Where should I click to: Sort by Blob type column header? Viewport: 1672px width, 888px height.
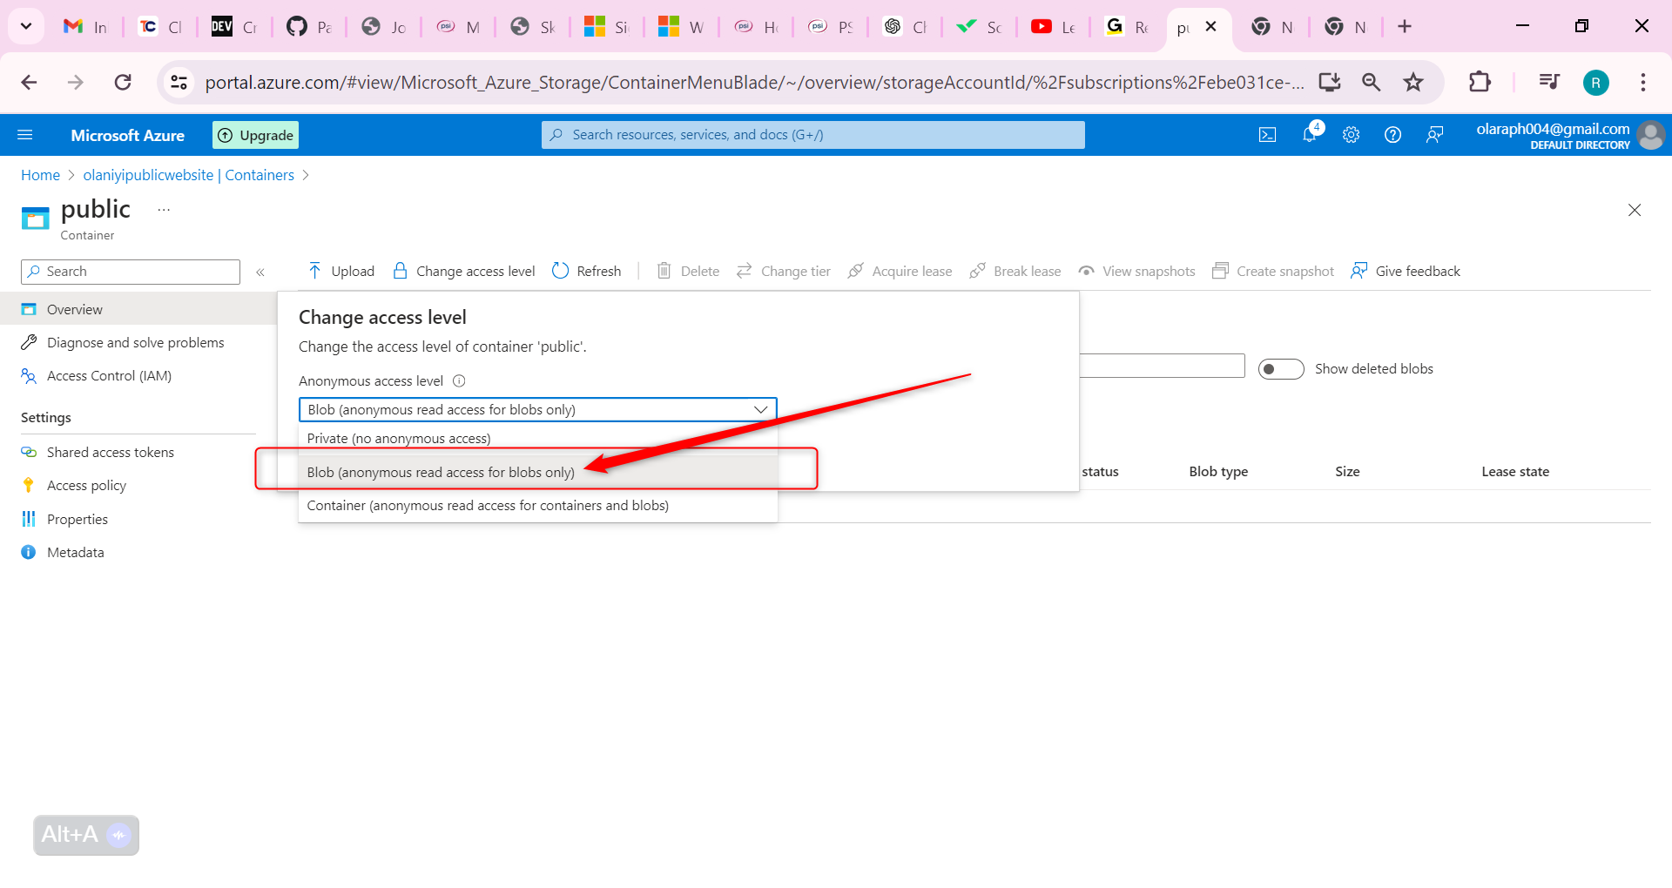(1218, 472)
